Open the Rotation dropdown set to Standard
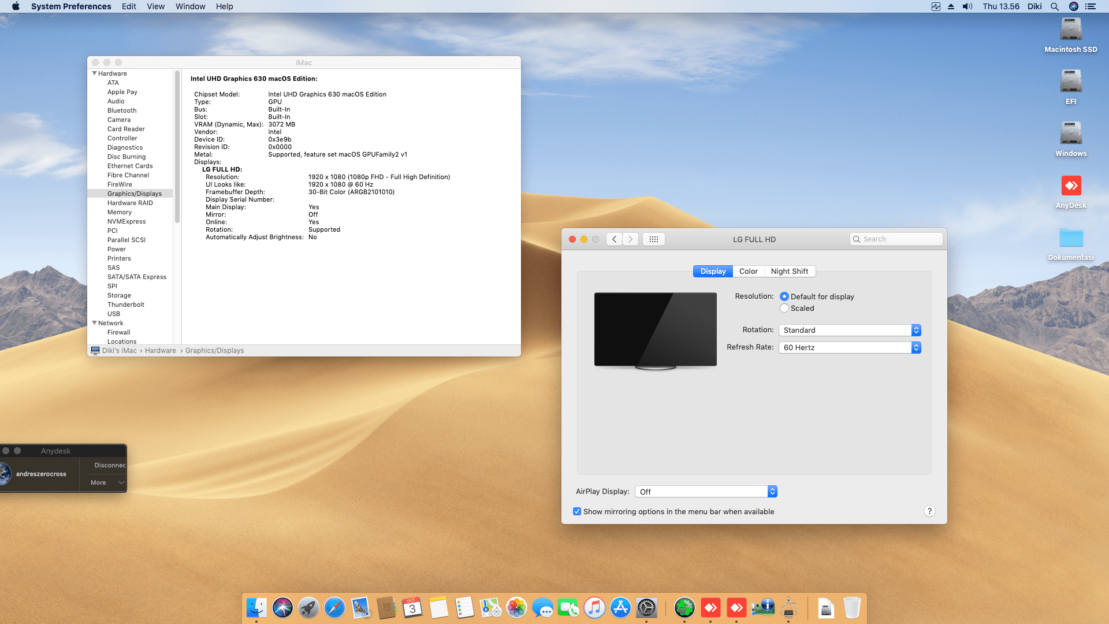Screen dimensions: 1109x624 [x=849, y=330]
